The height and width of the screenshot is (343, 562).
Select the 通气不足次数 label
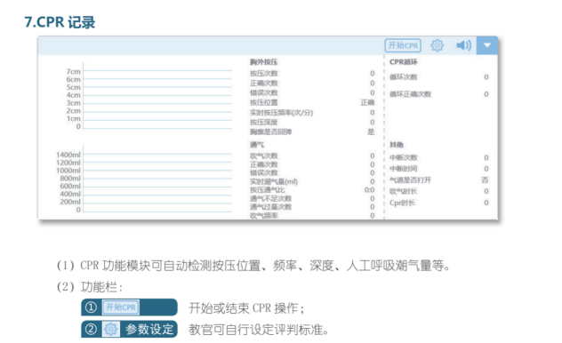coord(270,198)
